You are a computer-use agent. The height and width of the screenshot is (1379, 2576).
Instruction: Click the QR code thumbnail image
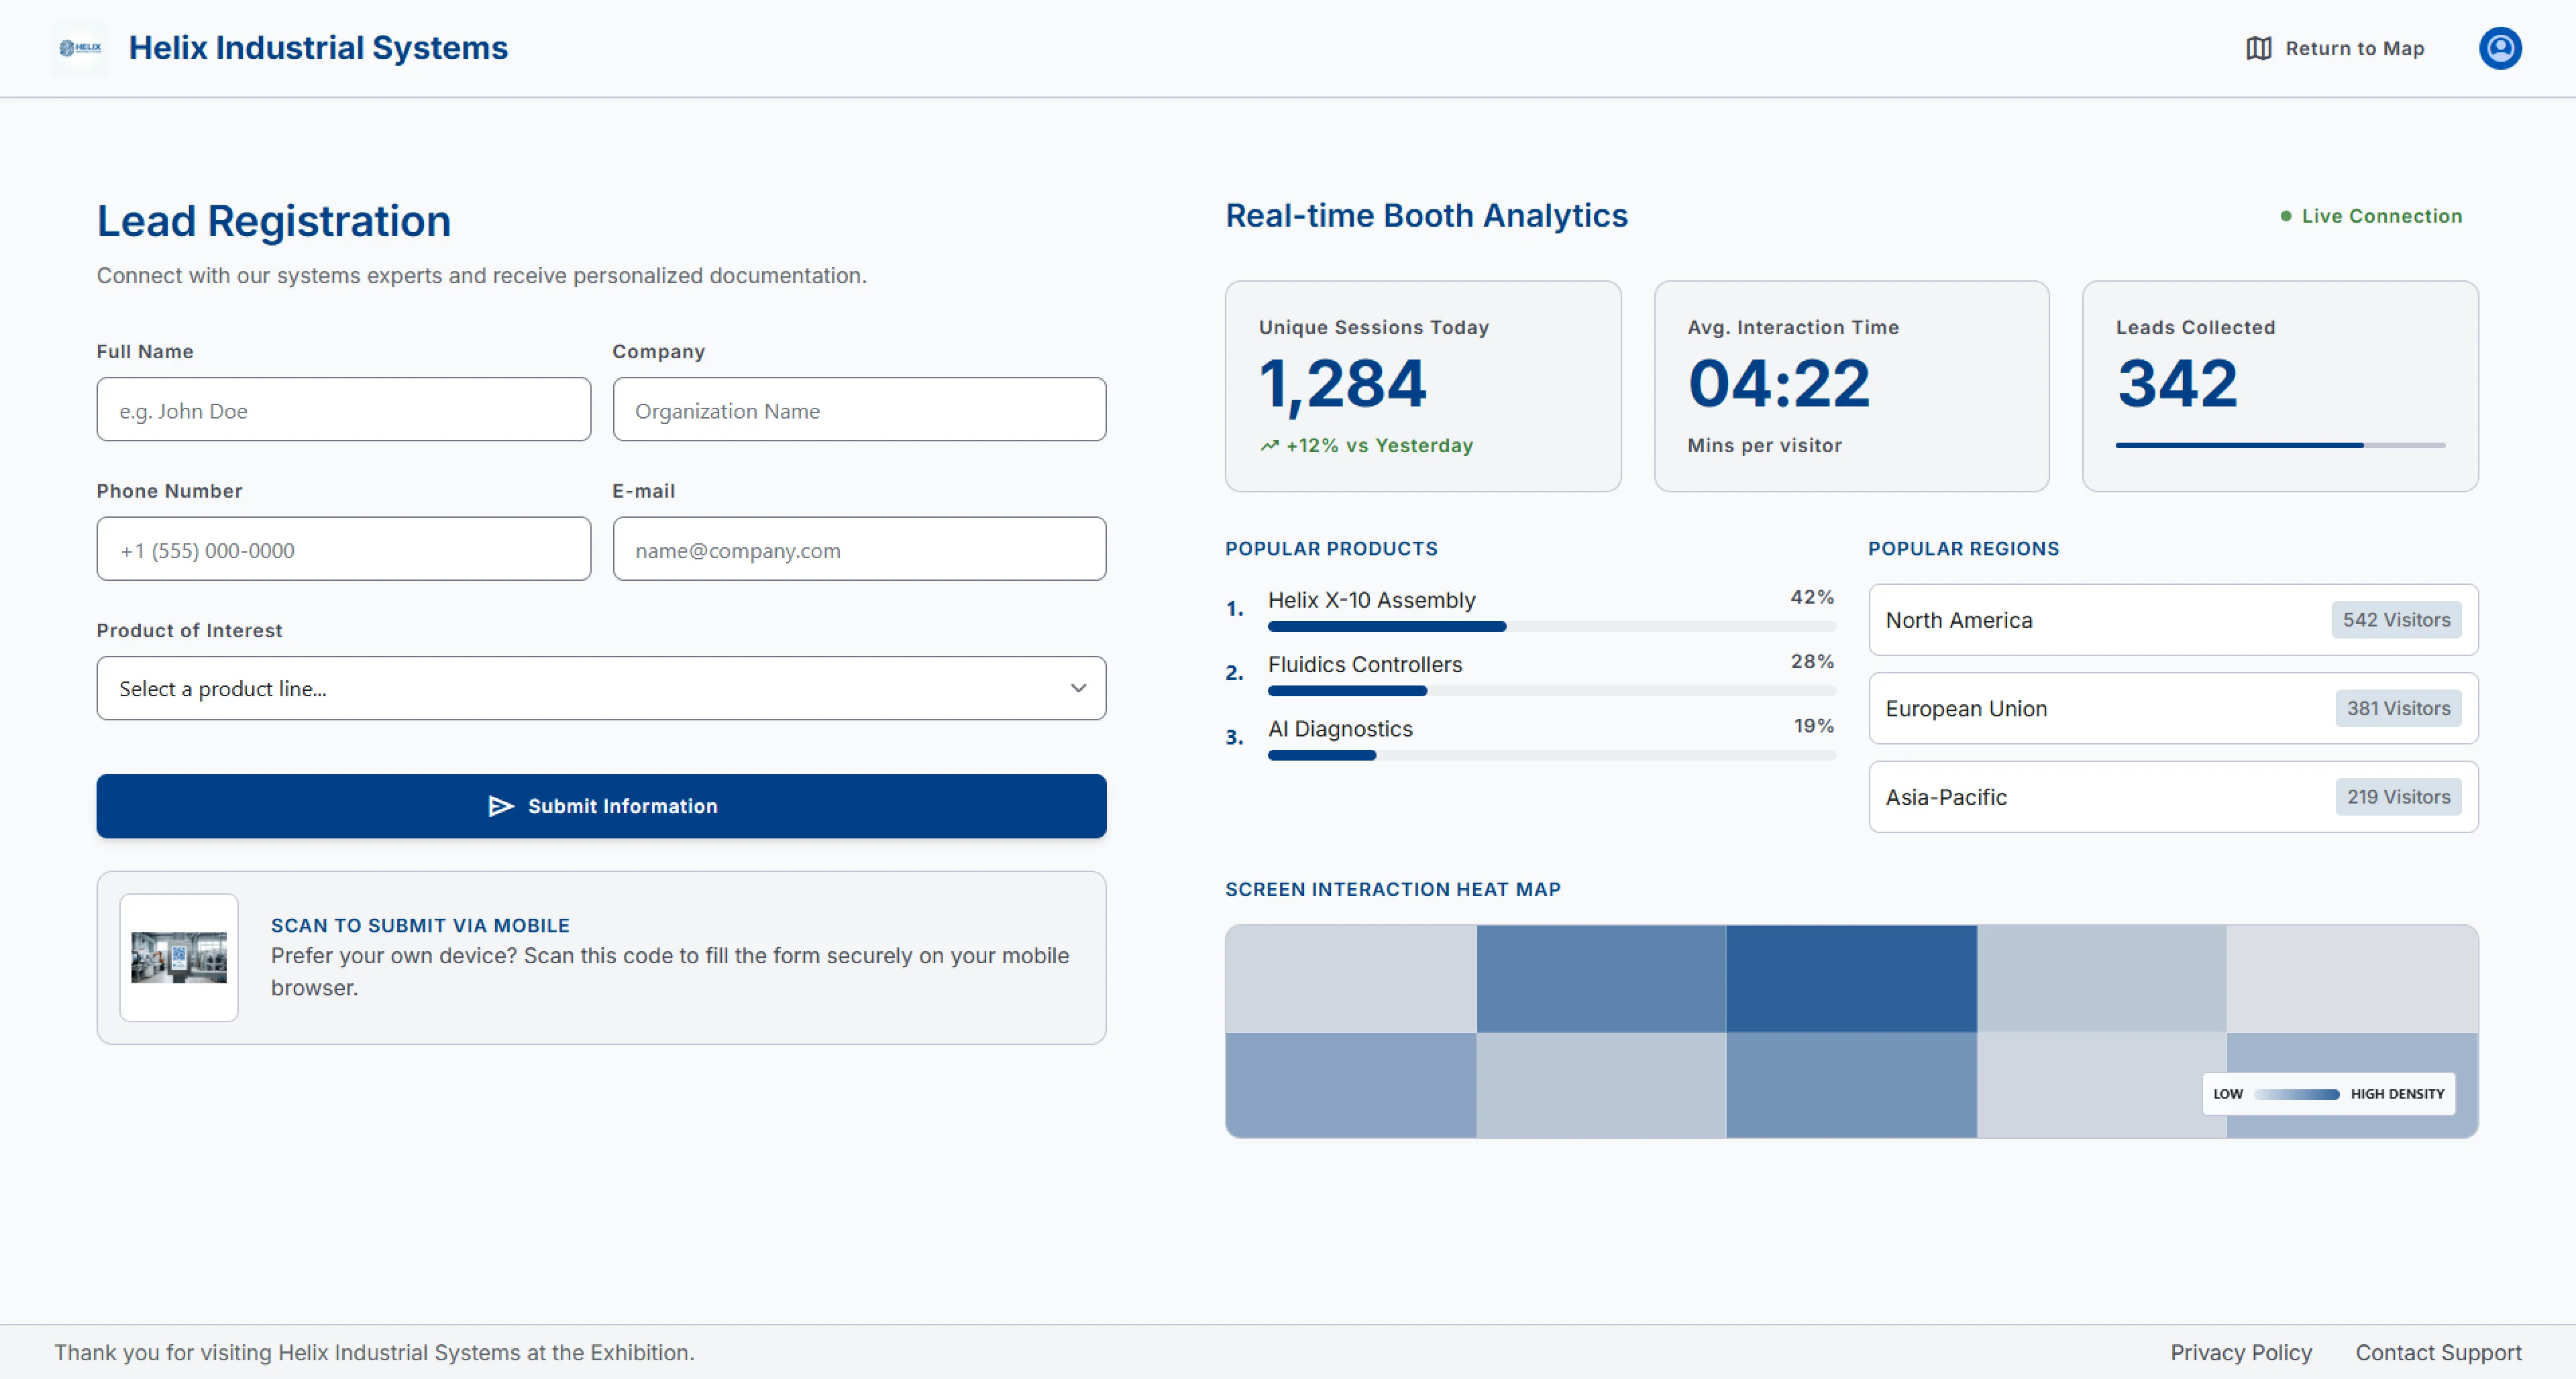tap(179, 957)
